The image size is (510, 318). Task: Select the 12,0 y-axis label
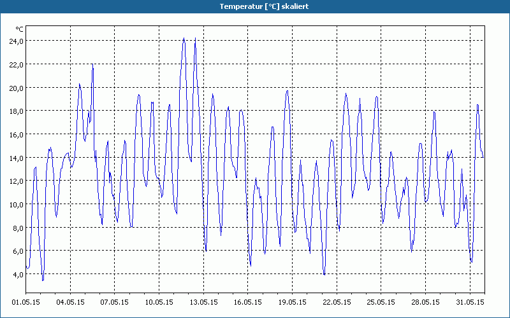pyautogui.click(x=17, y=181)
